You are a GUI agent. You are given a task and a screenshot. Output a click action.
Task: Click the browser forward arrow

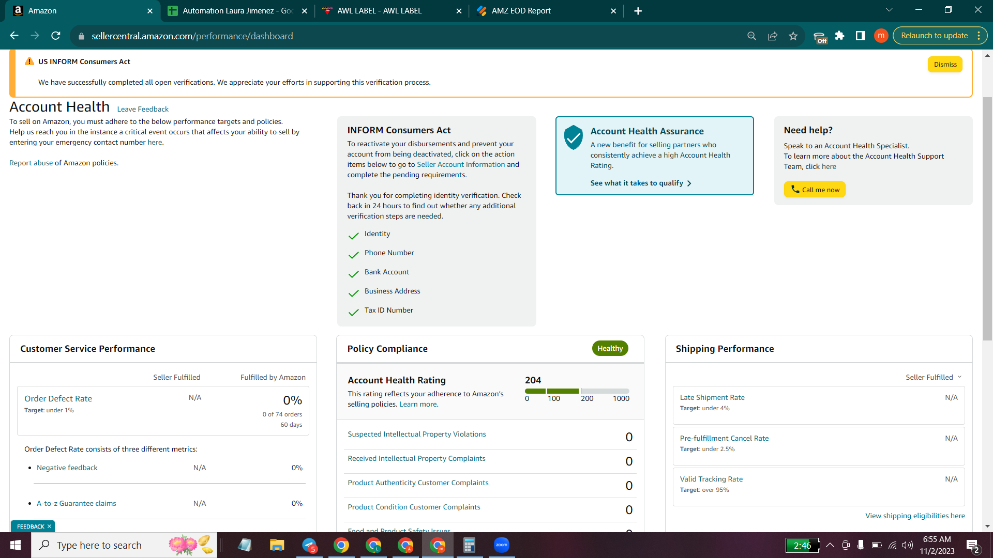pos(35,36)
